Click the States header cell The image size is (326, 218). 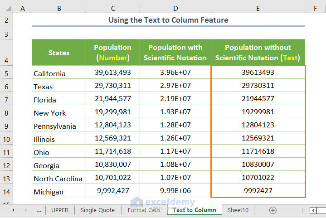[58, 53]
